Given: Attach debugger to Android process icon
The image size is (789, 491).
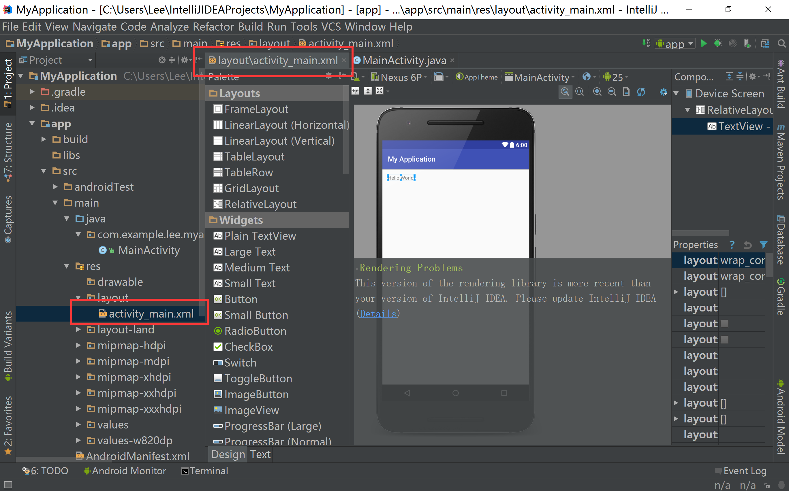Looking at the screenshot, I should 747,44.
